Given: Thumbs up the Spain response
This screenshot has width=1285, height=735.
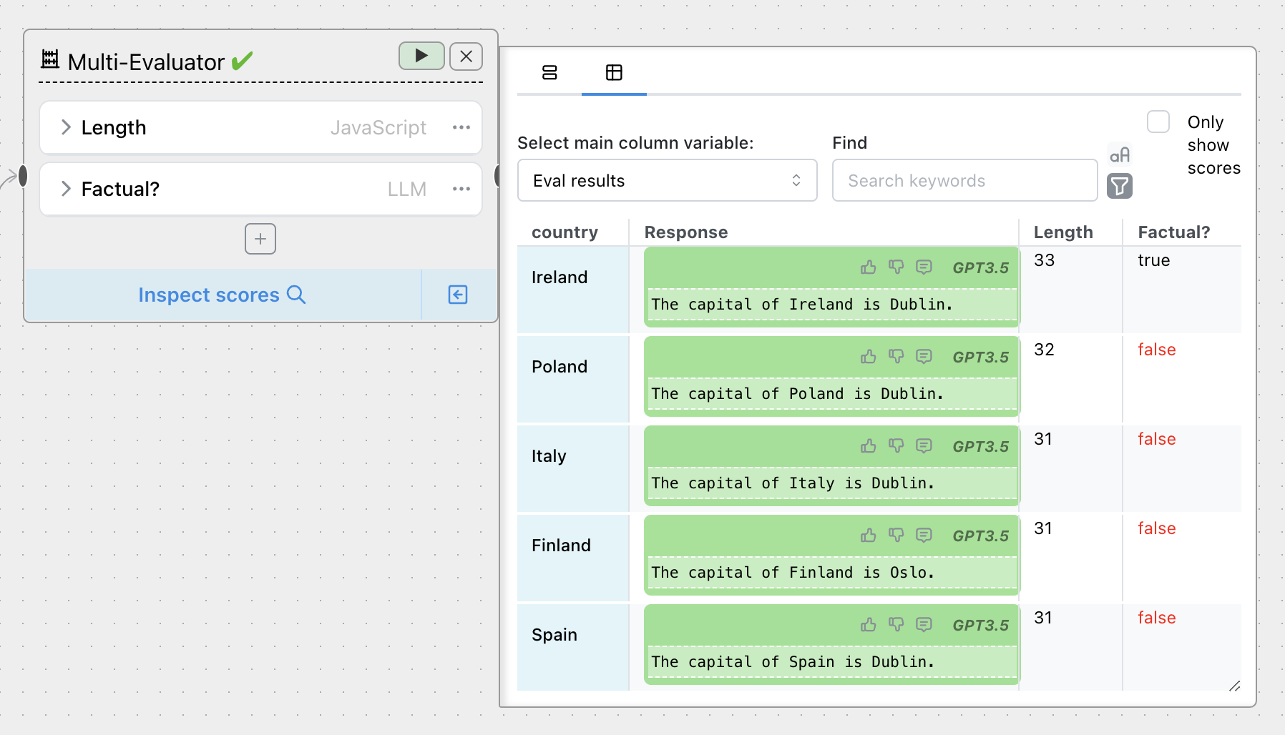Looking at the screenshot, I should (x=868, y=625).
